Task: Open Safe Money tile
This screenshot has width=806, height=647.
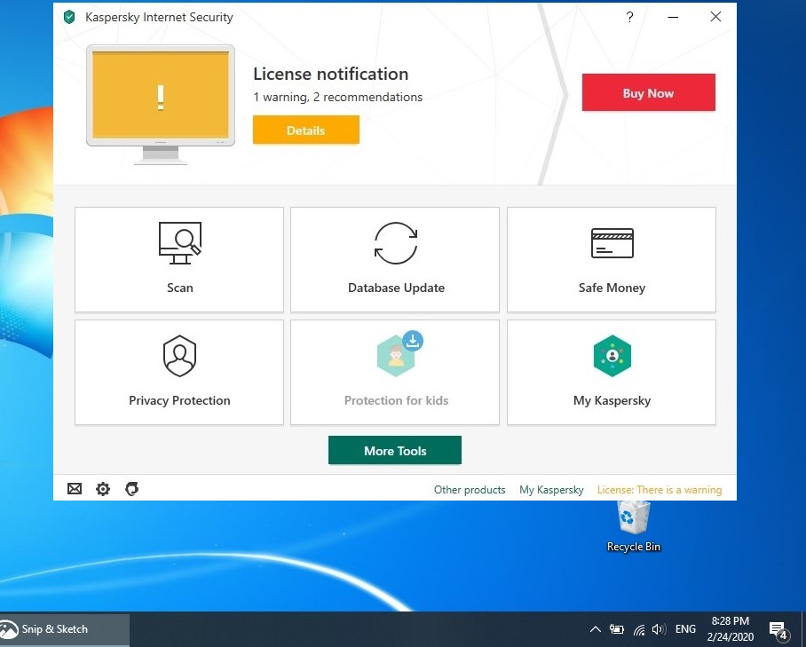Action: pos(612,259)
